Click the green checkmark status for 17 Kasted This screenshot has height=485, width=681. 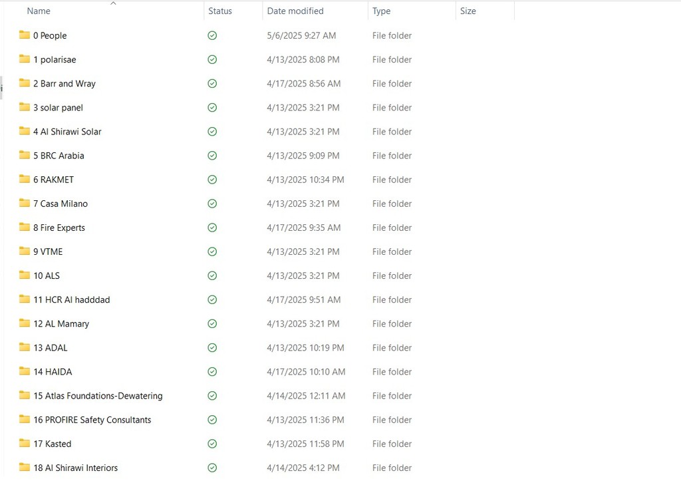tap(212, 444)
